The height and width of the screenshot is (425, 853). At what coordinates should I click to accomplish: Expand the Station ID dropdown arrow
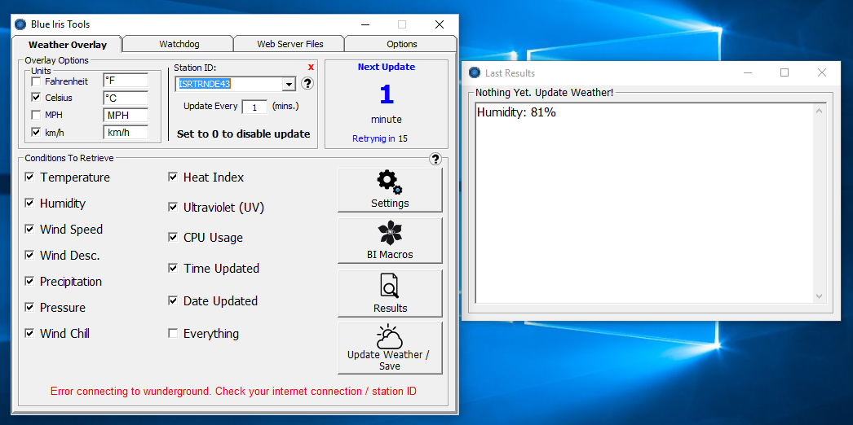pos(289,84)
